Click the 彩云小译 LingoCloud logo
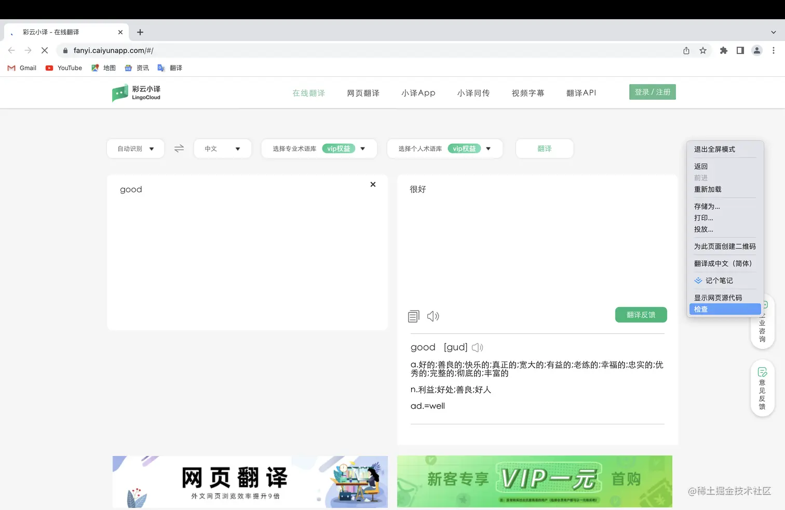This screenshot has width=785, height=510. [x=136, y=92]
